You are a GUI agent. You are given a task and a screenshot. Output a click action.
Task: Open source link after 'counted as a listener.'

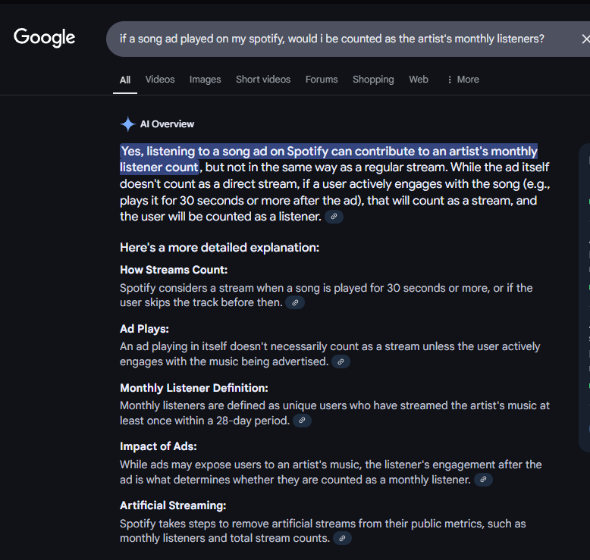click(x=334, y=217)
